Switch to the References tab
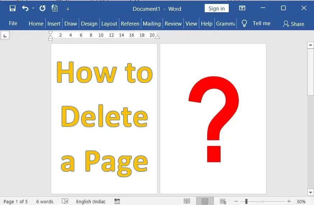Image resolution: width=314 pixels, height=205 pixels. point(130,24)
